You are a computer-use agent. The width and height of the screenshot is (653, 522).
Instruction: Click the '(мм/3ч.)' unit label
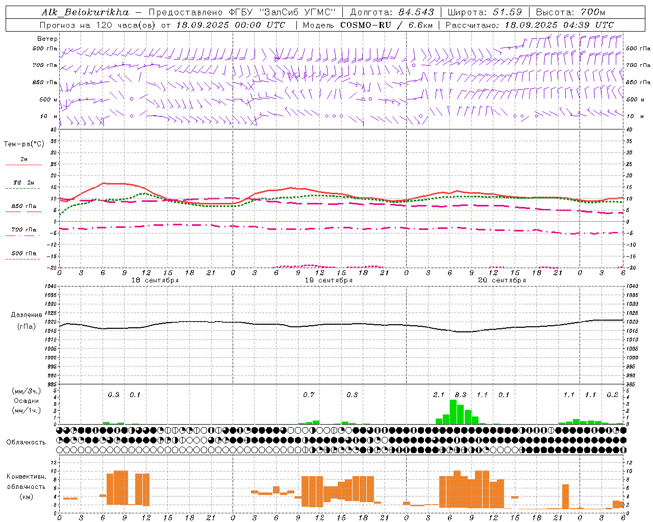click(x=27, y=391)
